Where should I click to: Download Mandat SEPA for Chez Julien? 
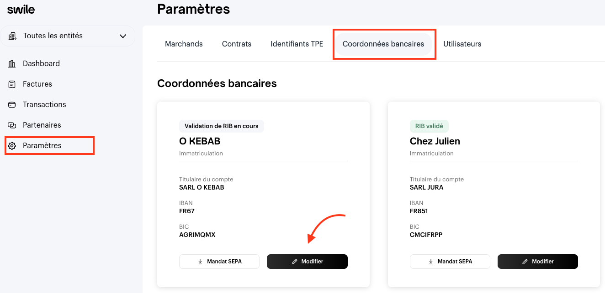pyautogui.click(x=450, y=262)
